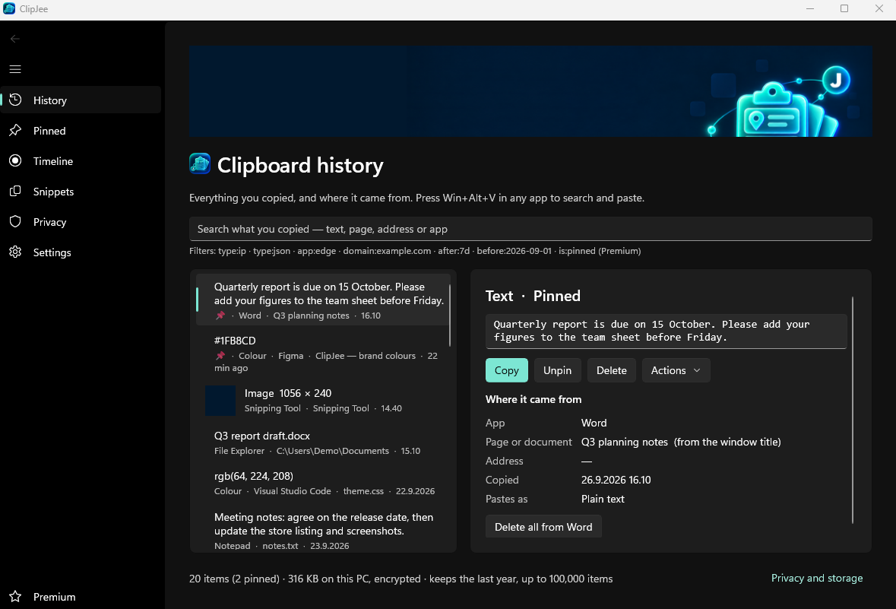Image resolution: width=896 pixels, height=609 pixels.
Task: Click the Settings gear icon
Action: tap(15, 252)
